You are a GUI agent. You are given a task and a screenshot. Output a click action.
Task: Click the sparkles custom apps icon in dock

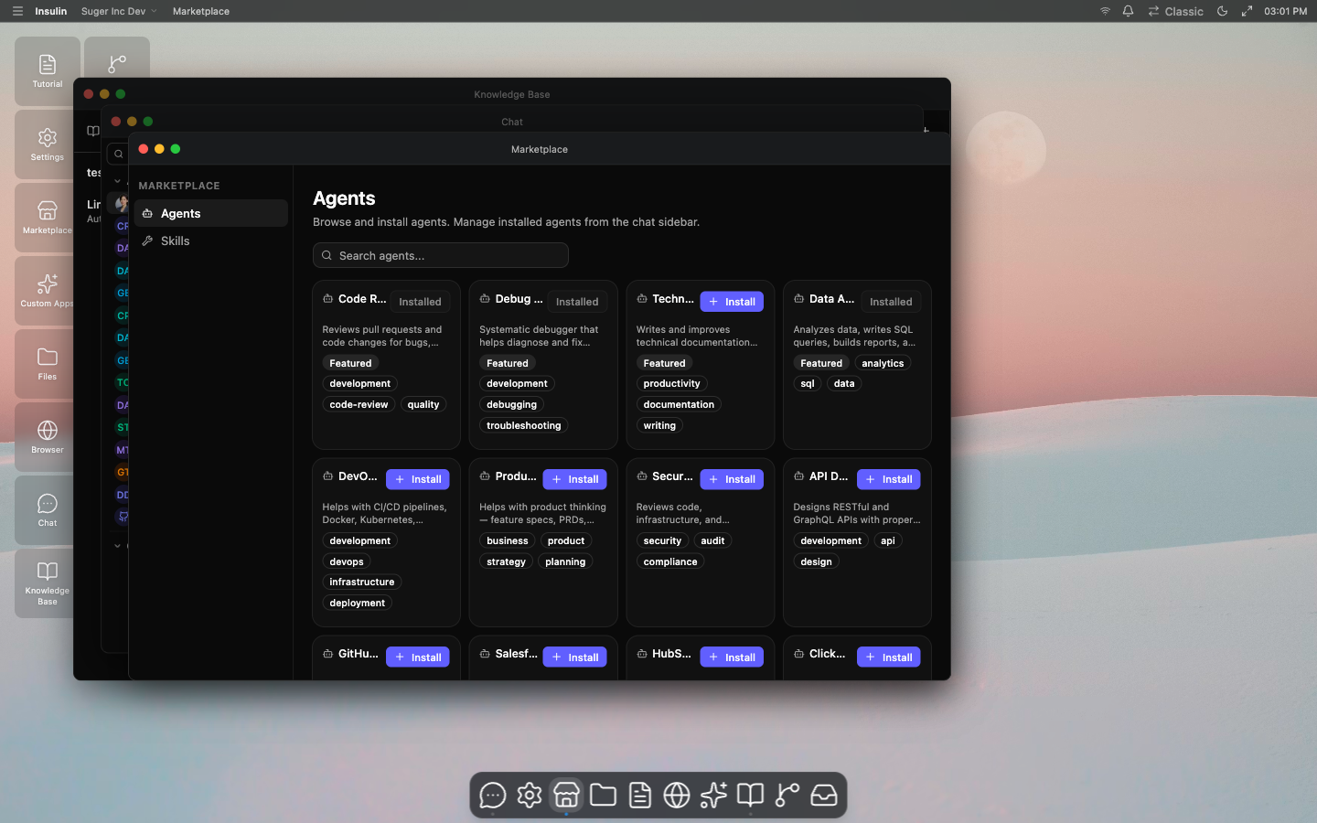713,796
